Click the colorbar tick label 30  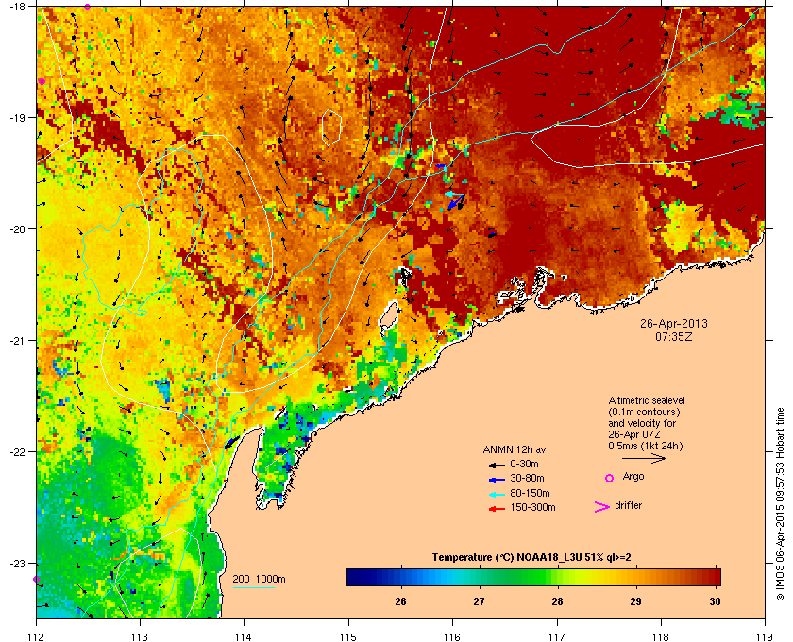click(x=715, y=602)
